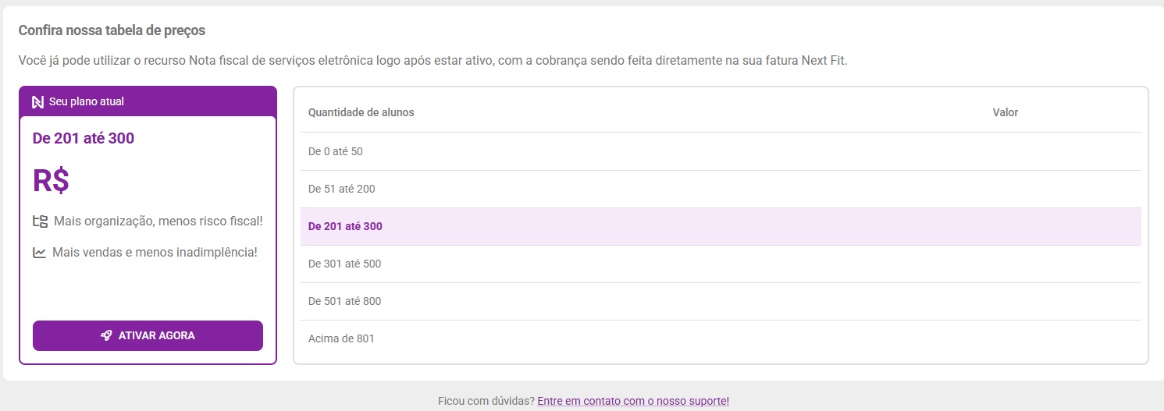1164x411 pixels.
Task: Click the Mais vendas e menos inadimplência text
Action: point(155,253)
